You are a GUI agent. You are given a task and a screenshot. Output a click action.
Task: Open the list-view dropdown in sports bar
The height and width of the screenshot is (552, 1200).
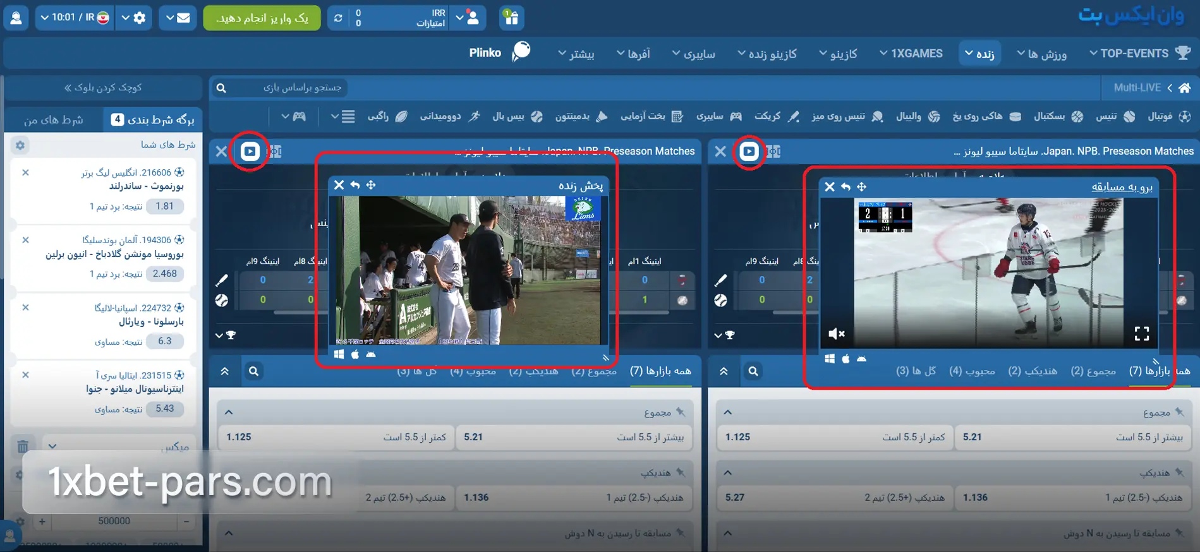coord(342,116)
